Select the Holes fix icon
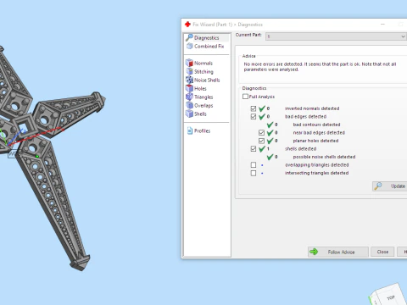Viewport: 407px width, 305px height. tap(189, 88)
